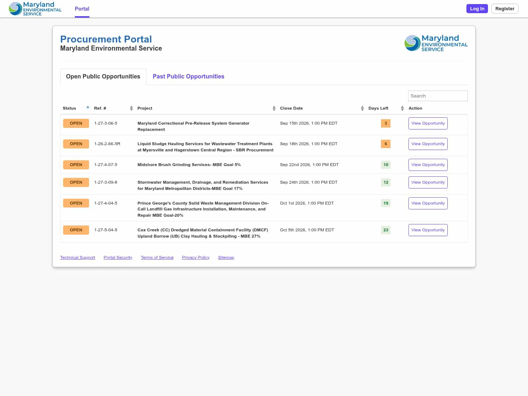Viewport: 528px width, 396px height.
Task: Click close date Sep 18th 2026, 1:00 PM EDT
Action: click(x=309, y=144)
